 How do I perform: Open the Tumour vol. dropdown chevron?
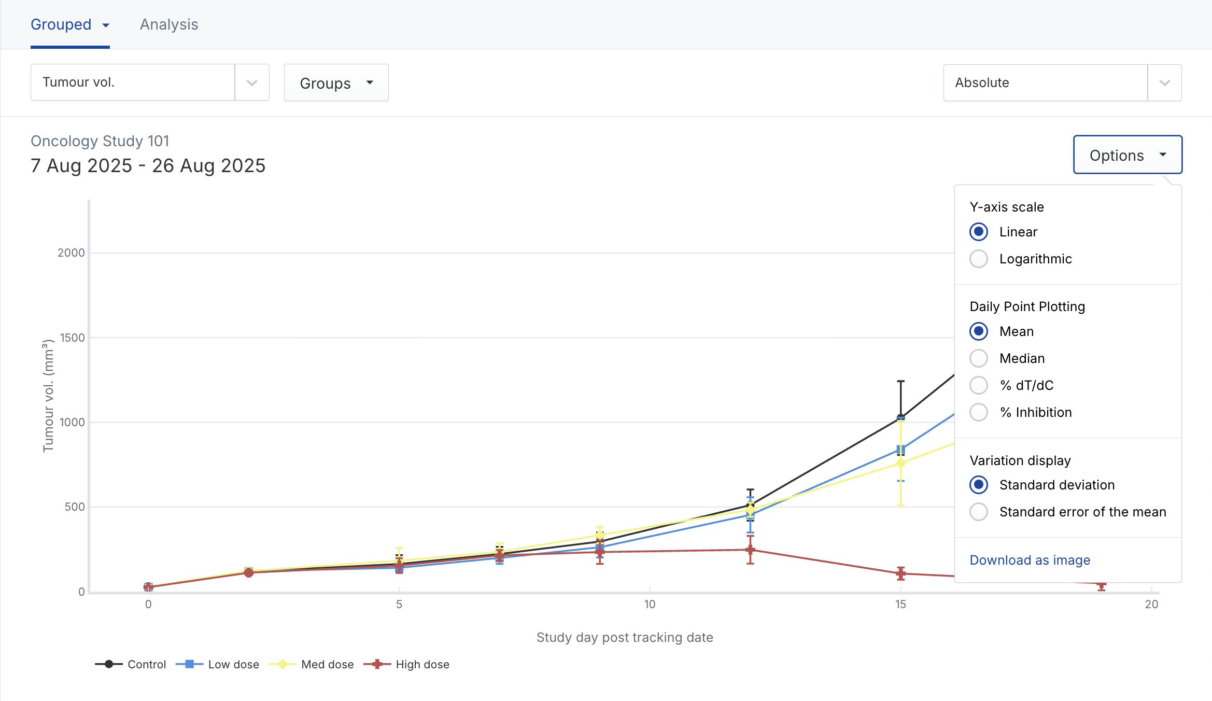coord(252,82)
